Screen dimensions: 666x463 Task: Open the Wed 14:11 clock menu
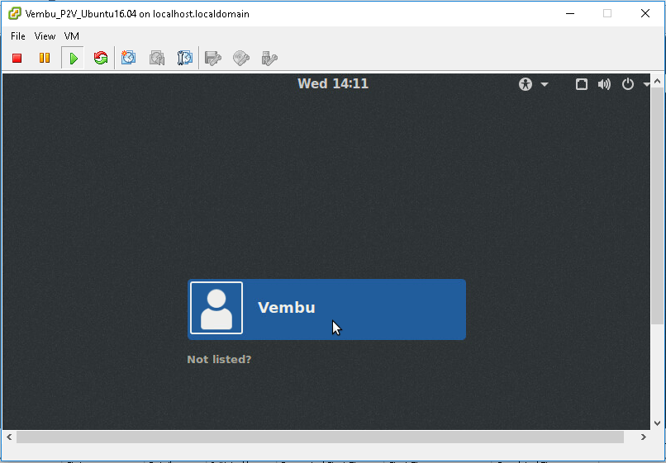pos(333,83)
